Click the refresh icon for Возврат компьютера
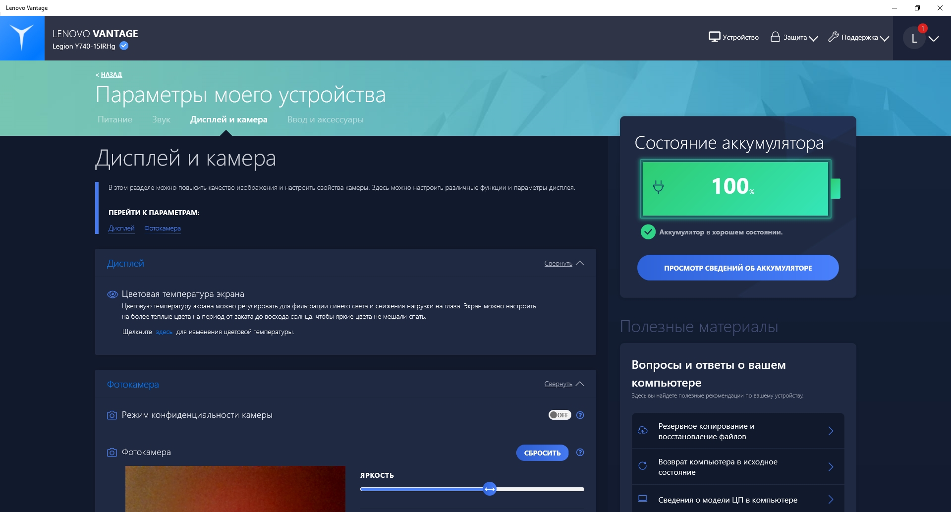The width and height of the screenshot is (951, 512). tap(643, 466)
